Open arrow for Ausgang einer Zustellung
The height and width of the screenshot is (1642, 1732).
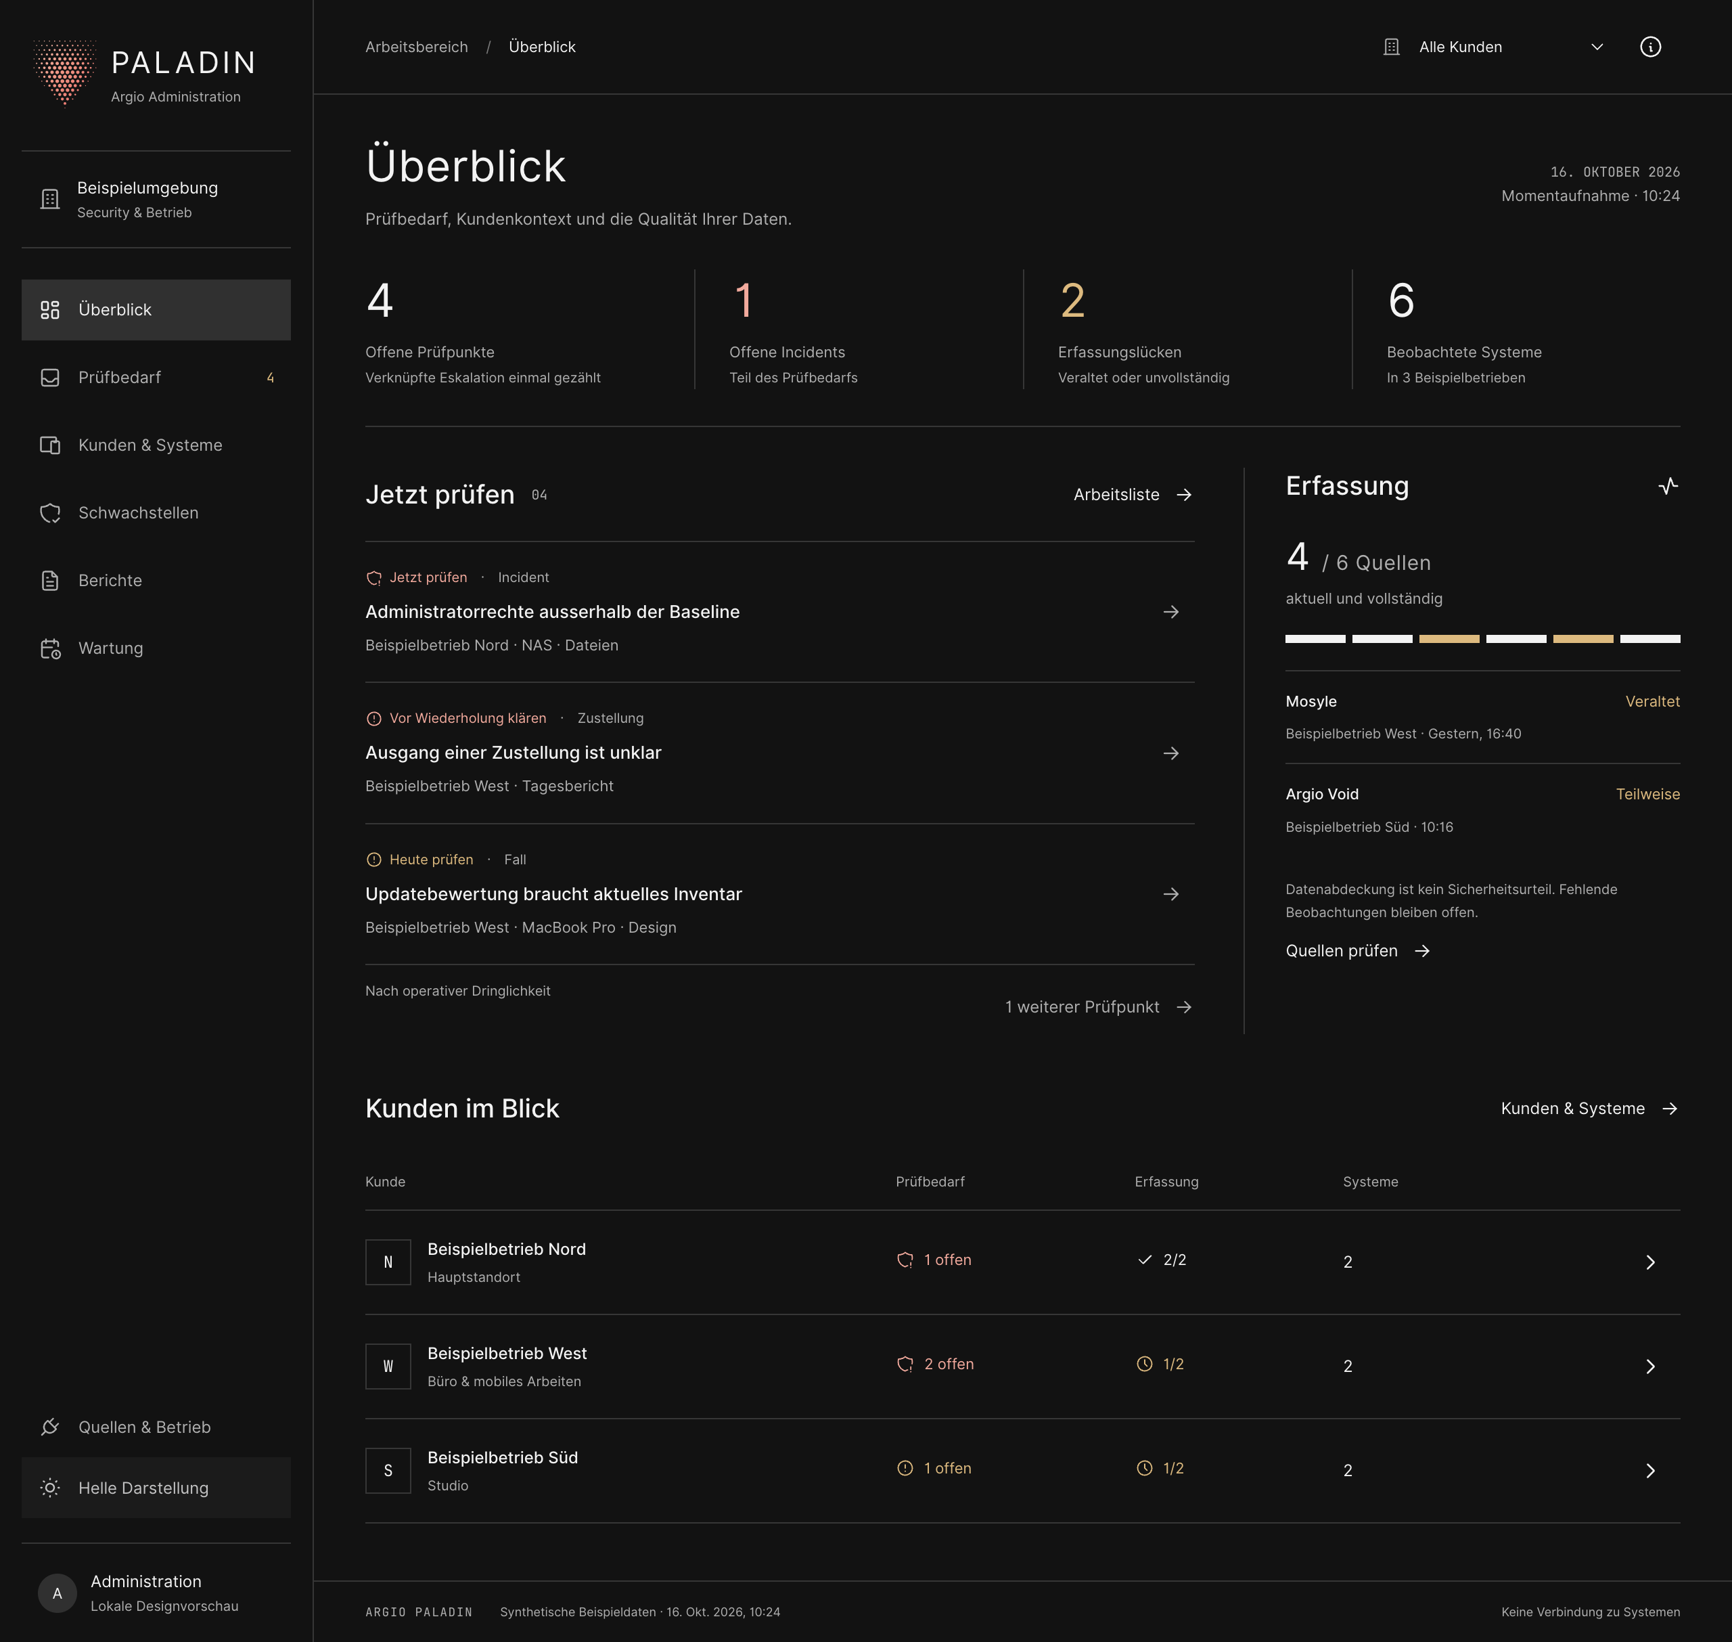tap(1171, 753)
